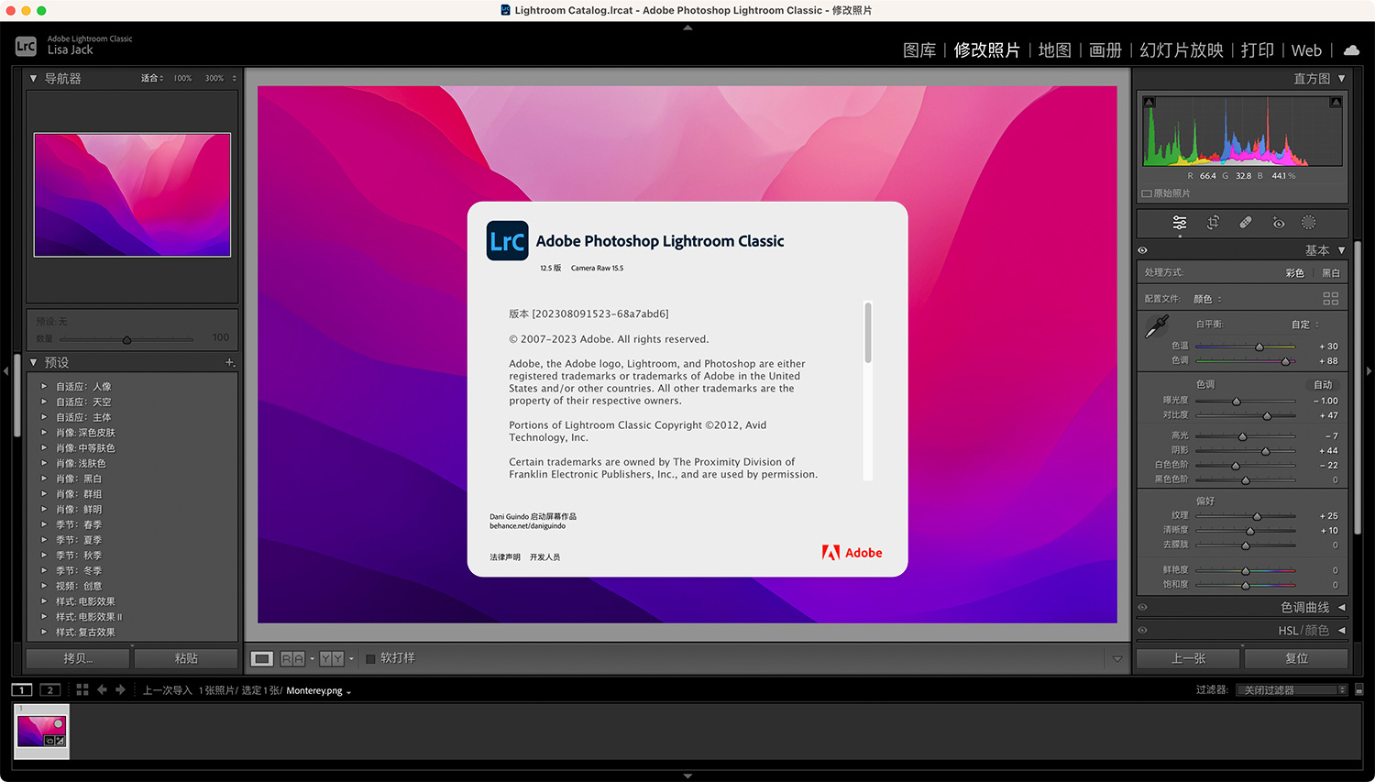Pick the white balance eyedropper
The width and height of the screenshot is (1375, 782).
click(x=1157, y=325)
